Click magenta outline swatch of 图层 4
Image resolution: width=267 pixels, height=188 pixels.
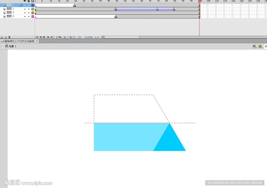(x=33, y=16)
